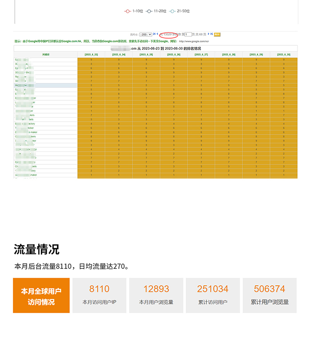Go to the previous page arrow icon

pos(157,34)
